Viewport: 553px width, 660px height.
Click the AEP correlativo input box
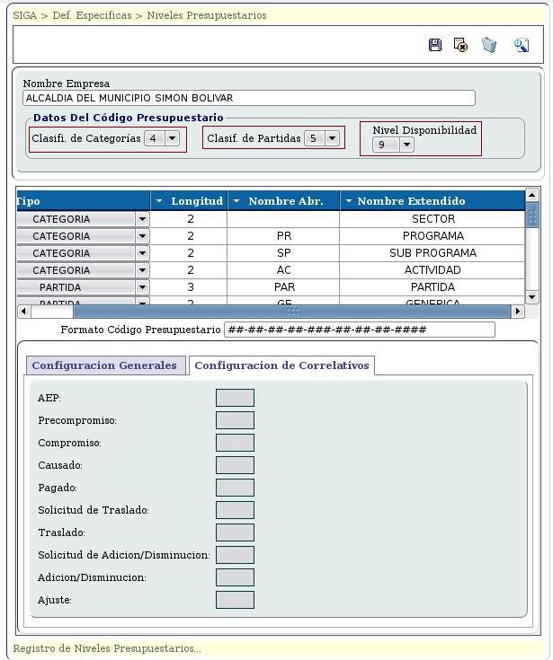tap(235, 398)
